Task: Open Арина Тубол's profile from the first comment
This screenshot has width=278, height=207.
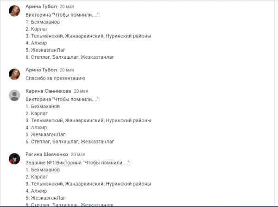Action: coord(41,7)
